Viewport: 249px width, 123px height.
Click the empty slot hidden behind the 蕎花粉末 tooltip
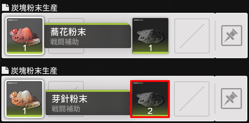pyautogui.click(x=66, y=36)
